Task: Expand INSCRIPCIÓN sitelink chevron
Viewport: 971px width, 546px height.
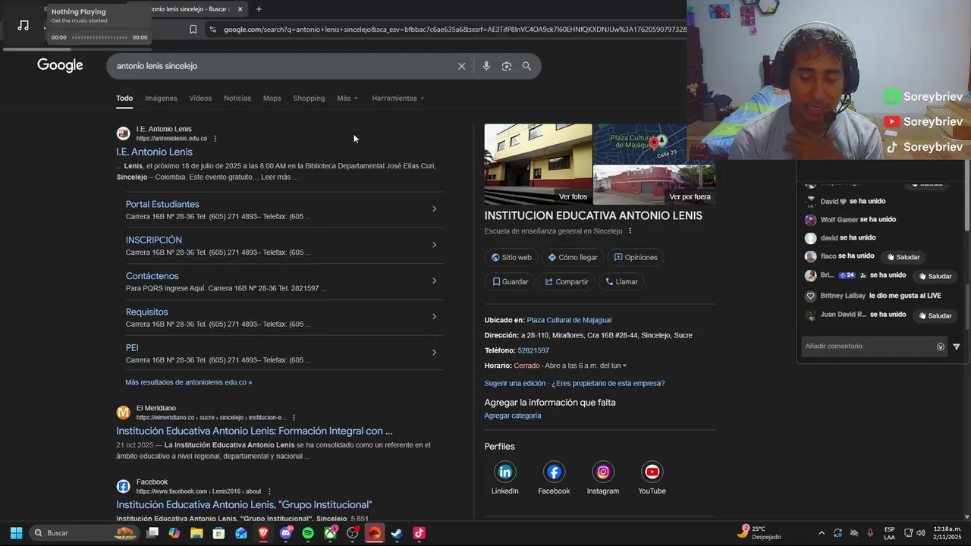Action: click(434, 245)
